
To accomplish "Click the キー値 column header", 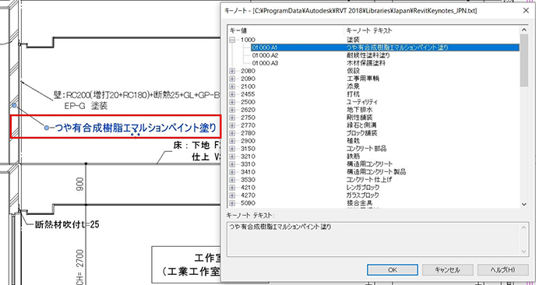I will click(x=285, y=30).
